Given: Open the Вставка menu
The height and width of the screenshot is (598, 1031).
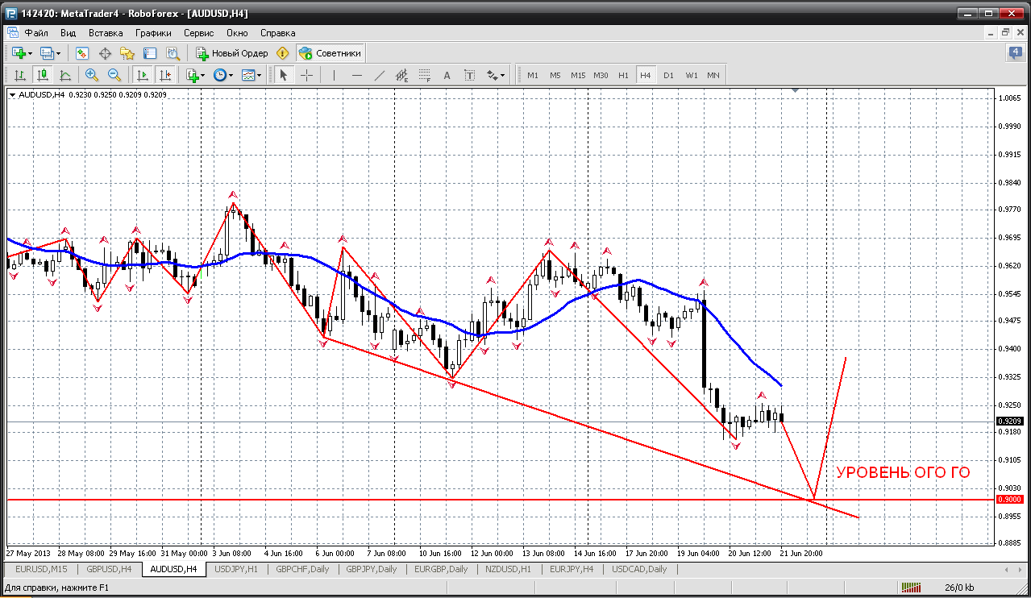Looking at the screenshot, I should [x=106, y=33].
